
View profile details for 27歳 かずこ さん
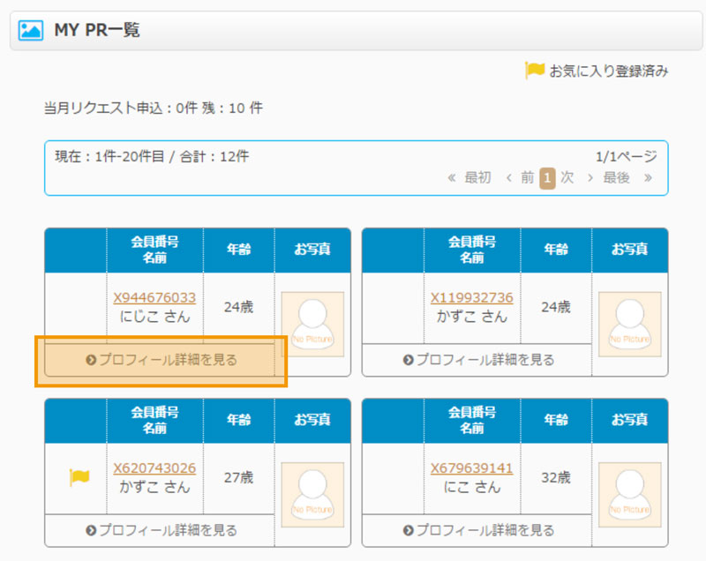click(161, 530)
